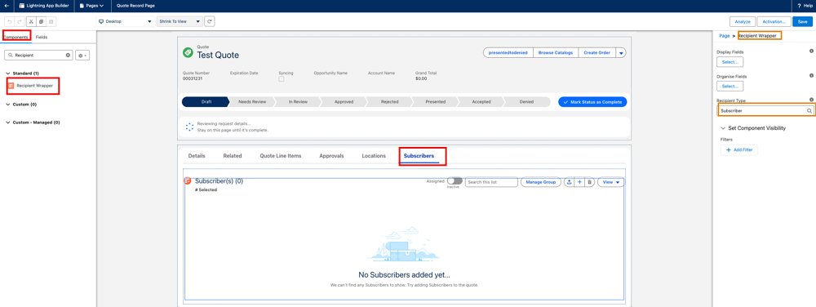Open component list gear settings
816x307 pixels.
[82, 55]
